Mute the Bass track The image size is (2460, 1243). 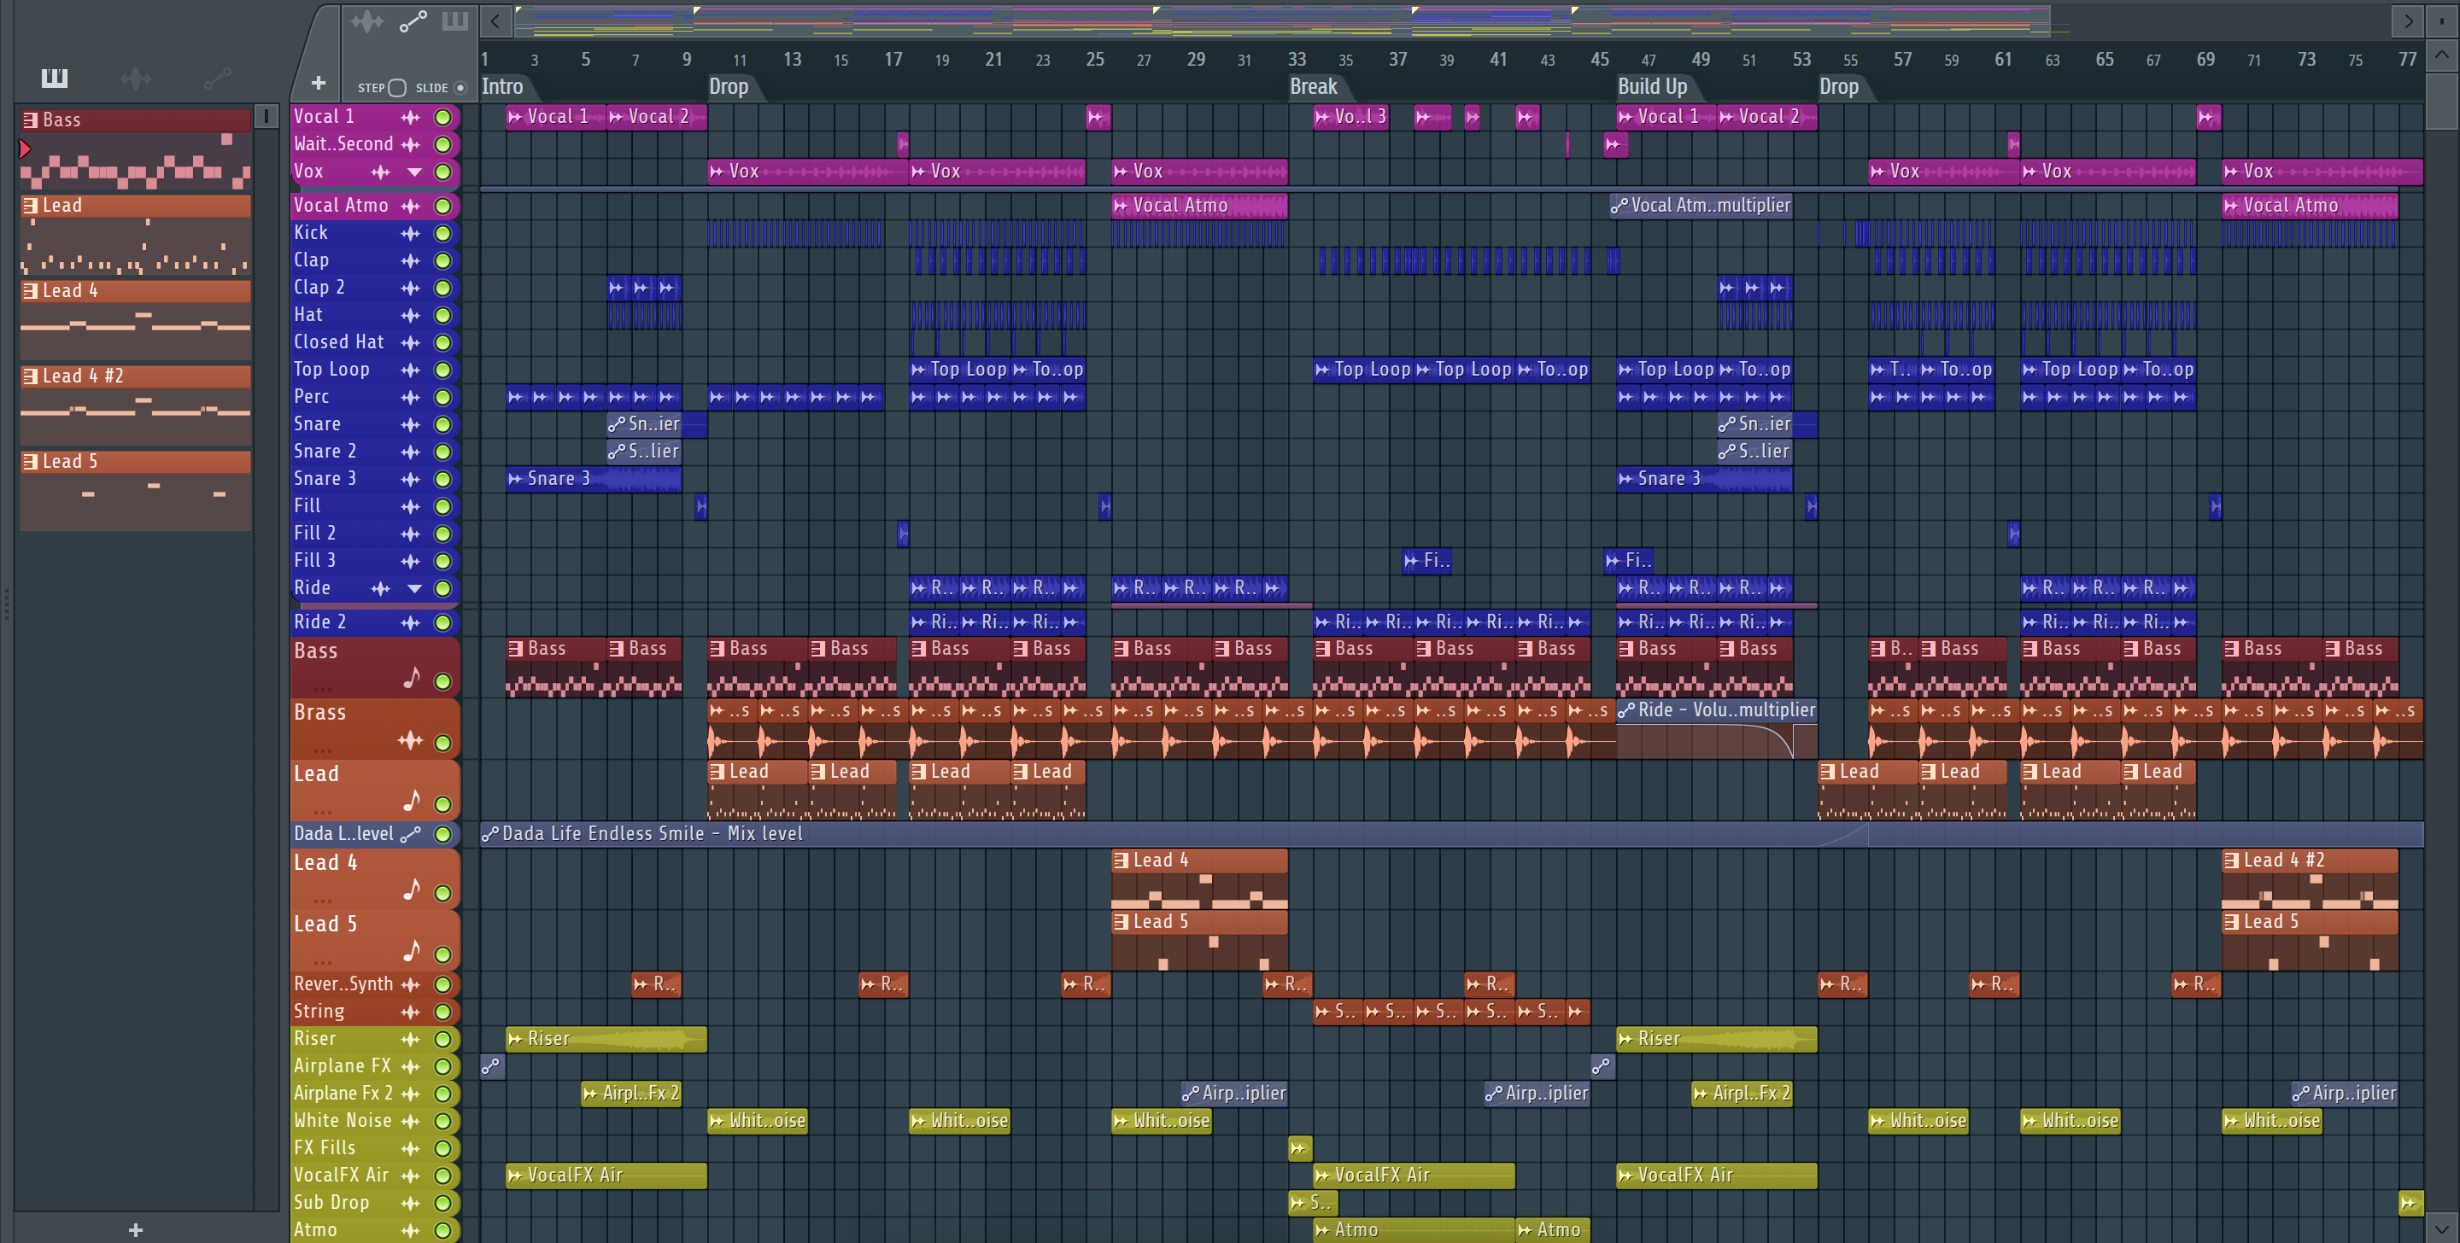[443, 681]
